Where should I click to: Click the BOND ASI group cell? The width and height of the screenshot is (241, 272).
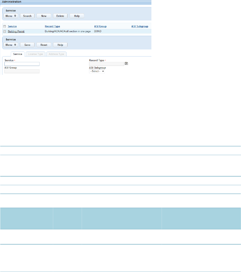98,31
